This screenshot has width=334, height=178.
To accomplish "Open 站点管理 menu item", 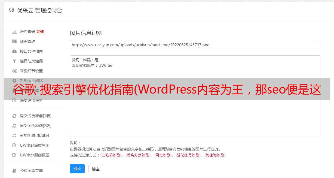I will [x=27, y=41].
